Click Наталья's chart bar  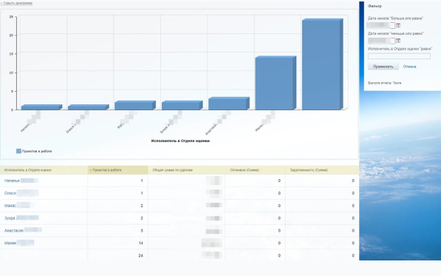point(41,107)
